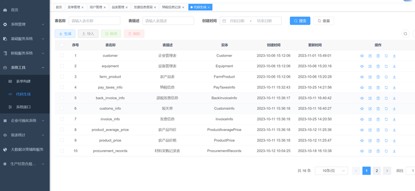Check the pay_taxes_info row checkbox
Screen dimensions: 415x191
[62, 87]
